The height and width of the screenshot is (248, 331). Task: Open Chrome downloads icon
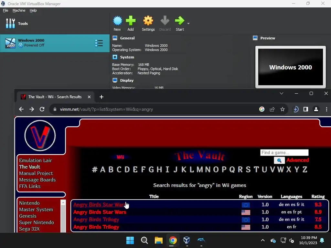(296, 109)
